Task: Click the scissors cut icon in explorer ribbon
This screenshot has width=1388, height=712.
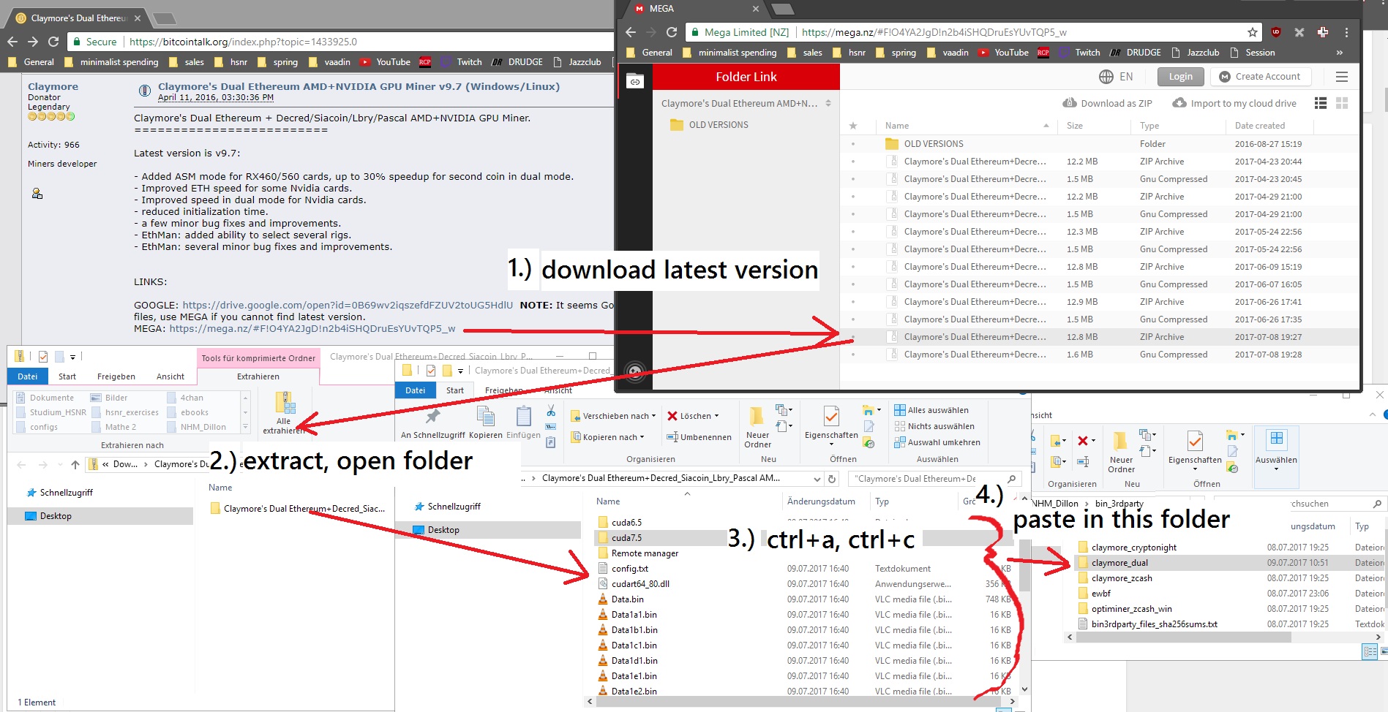Action: point(550,411)
